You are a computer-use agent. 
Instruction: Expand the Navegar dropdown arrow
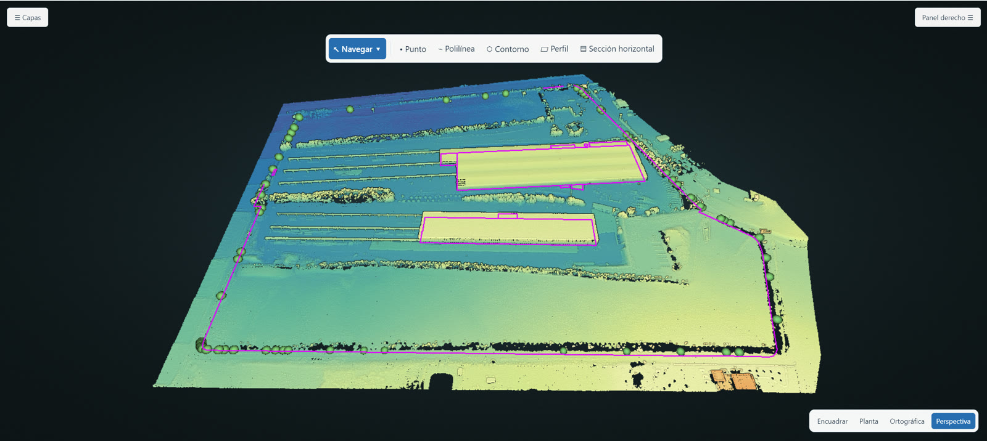pyautogui.click(x=378, y=49)
